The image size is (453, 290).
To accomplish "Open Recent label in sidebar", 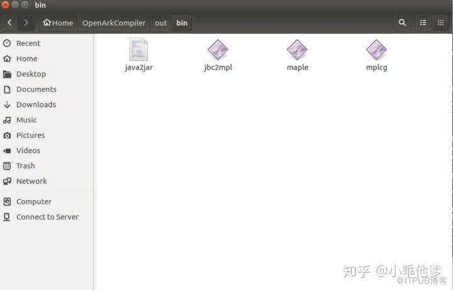I will tap(28, 43).
